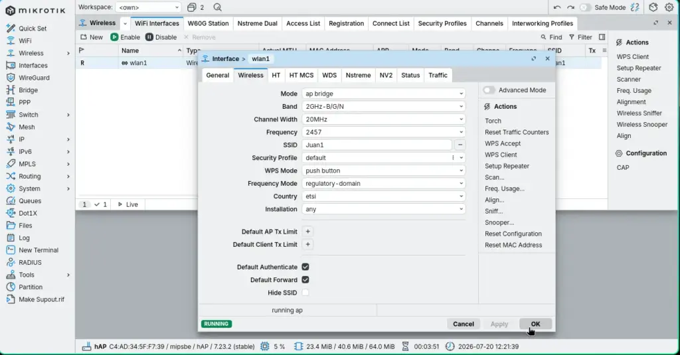
Task: Toggle Safe Mode switch
Action: tap(586, 7)
